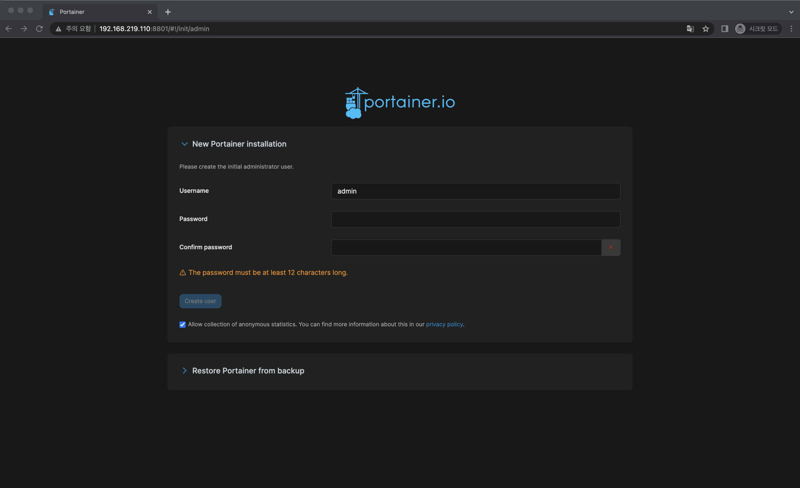This screenshot has width=800, height=488.
Task: Click the browser back arrow
Action: [x=9, y=28]
